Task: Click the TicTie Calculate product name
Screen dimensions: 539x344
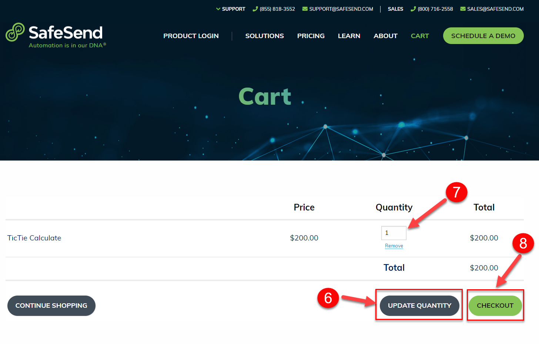Action: (34, 238)
